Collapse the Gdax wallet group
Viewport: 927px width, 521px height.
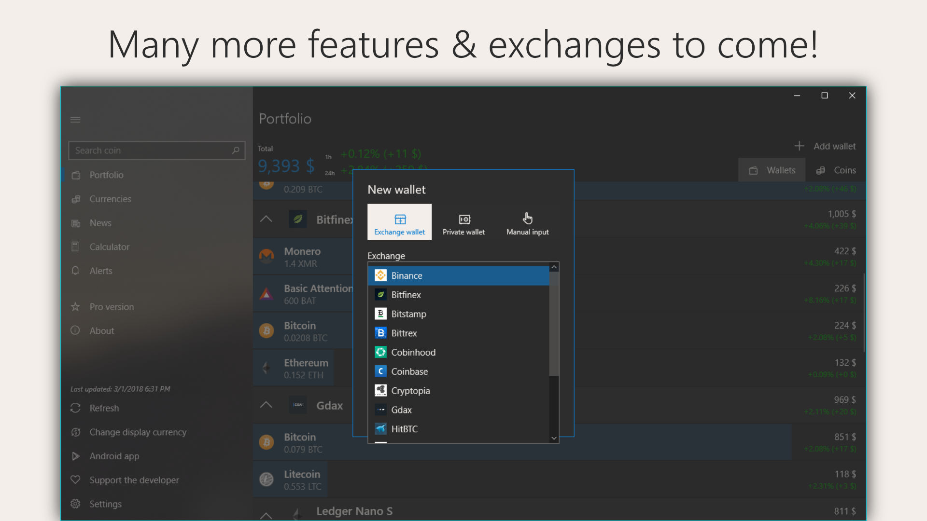(266, 405)
